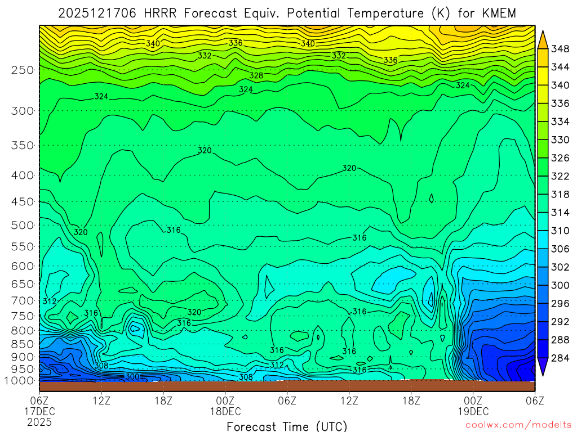The height and width of the screenshot is (432, 577).
Task: Click pressure axis label 500
Action: pos(23,225)
